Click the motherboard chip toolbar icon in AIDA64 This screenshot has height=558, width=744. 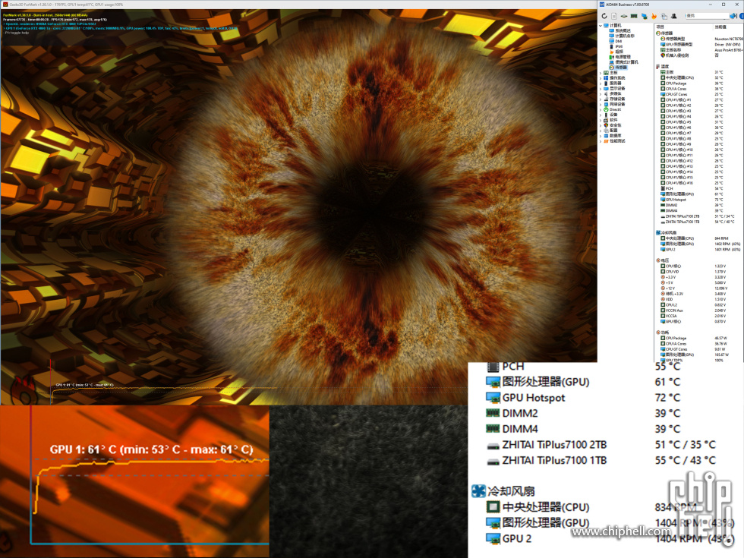(x=624, y=16)
